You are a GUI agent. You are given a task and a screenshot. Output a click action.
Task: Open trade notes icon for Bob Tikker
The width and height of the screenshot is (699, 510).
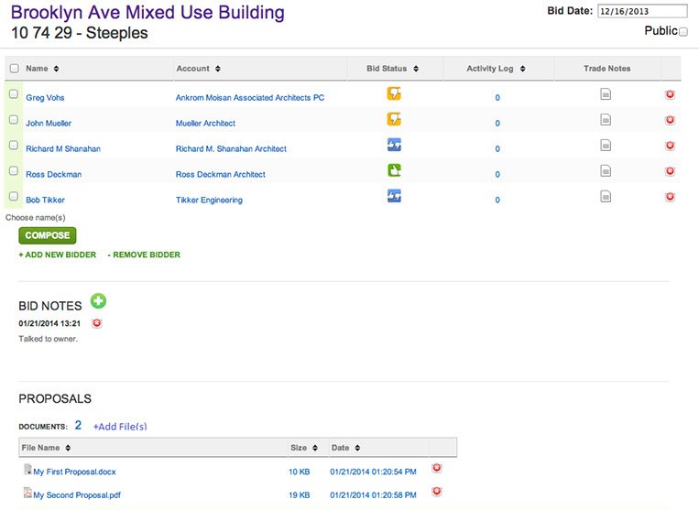pyautogui.click(x=606, y=196)
